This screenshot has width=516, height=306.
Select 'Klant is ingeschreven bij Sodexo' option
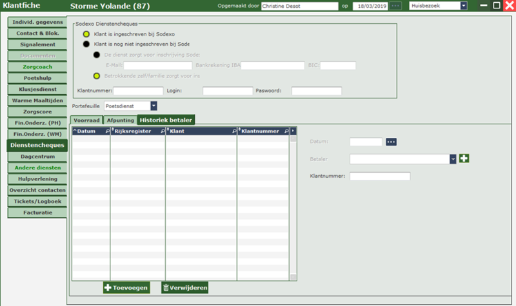click(x=87, y=33)
